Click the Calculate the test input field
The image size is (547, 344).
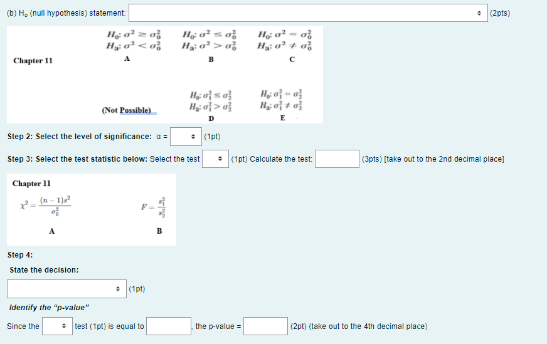pos(337,159)
